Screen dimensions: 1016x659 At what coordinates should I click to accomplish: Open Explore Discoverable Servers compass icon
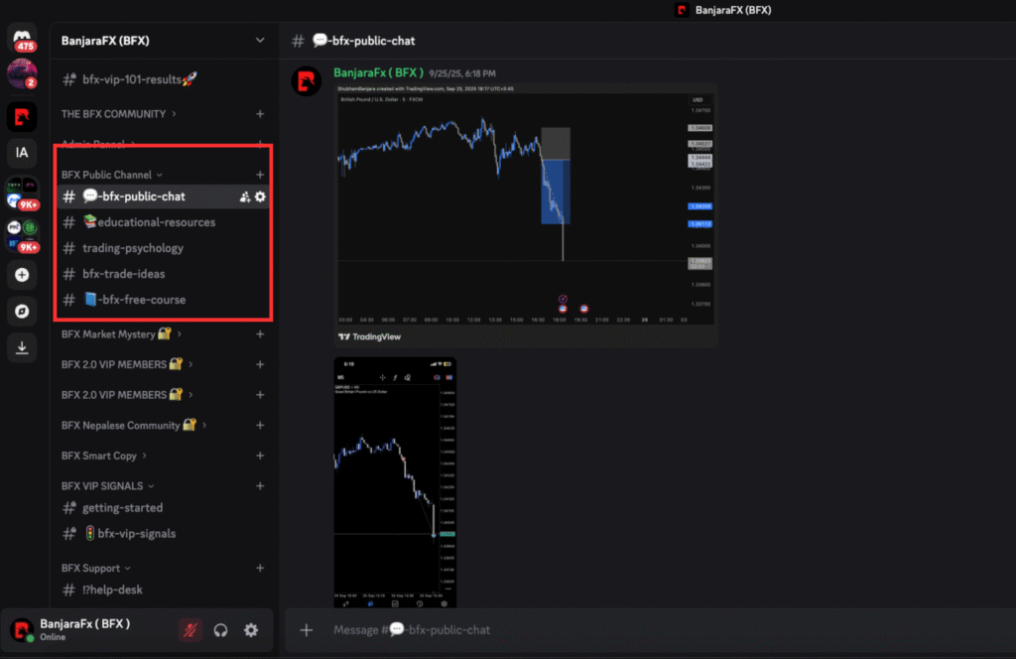coord(22,311)
